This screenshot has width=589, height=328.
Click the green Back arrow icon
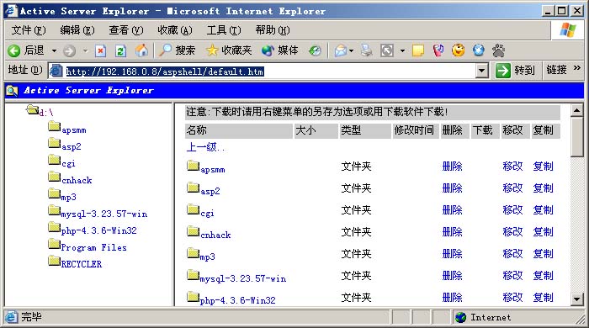point(14,50)
